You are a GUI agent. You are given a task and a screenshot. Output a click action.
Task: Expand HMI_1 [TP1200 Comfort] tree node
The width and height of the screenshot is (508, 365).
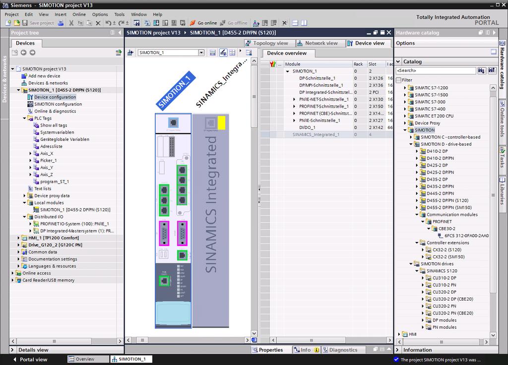point(18,238)
